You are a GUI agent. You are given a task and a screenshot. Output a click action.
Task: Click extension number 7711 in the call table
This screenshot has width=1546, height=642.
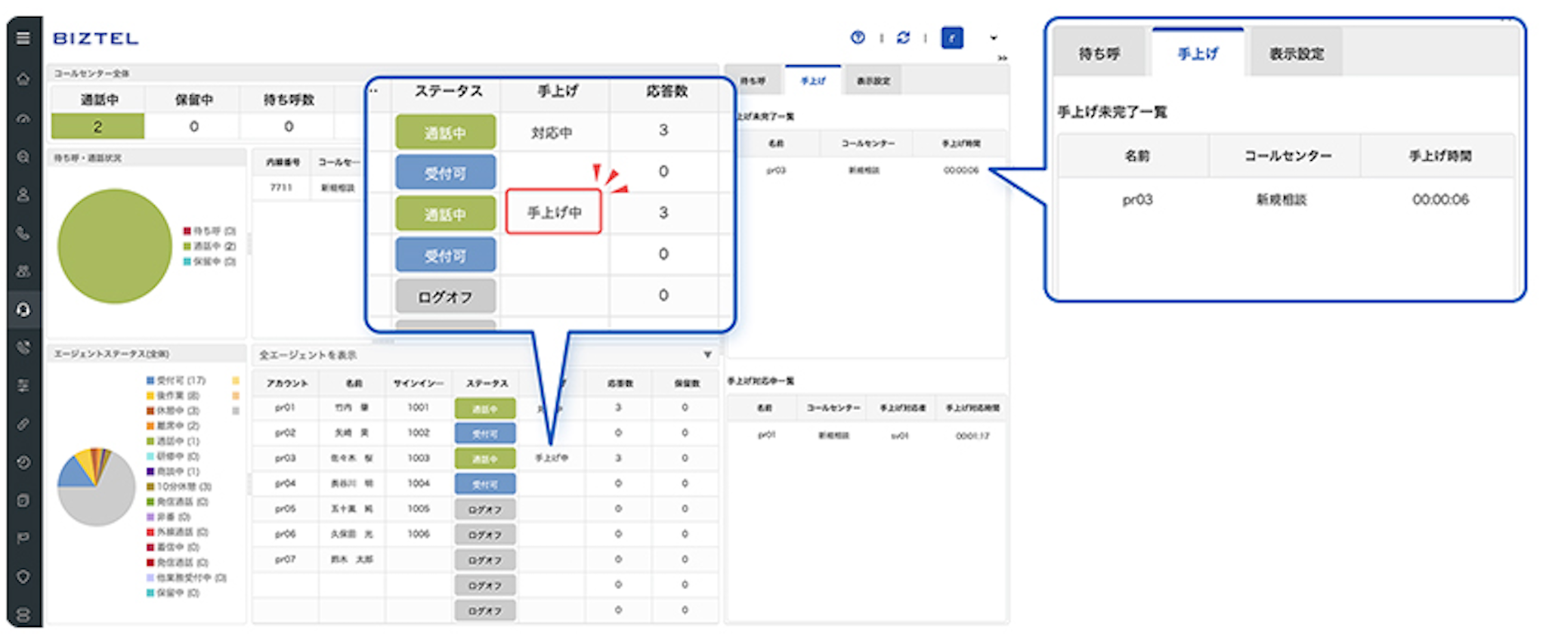281,187
